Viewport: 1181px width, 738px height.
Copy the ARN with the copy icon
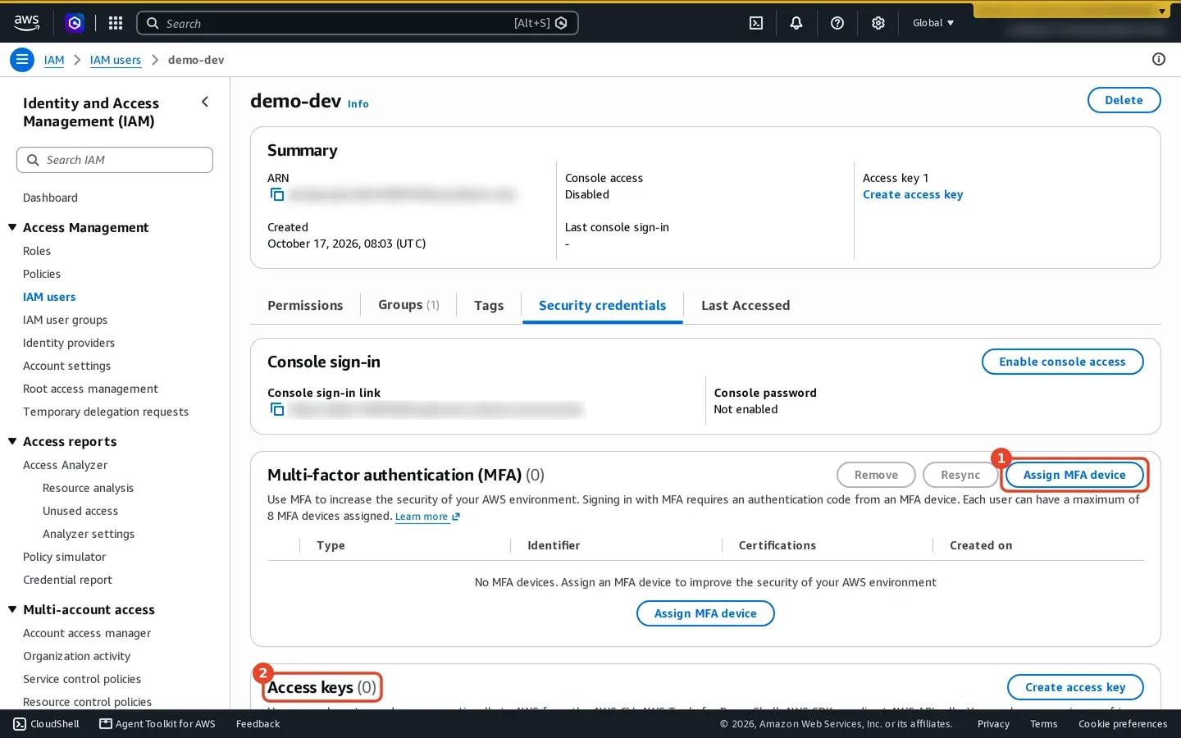pos(277,194)
